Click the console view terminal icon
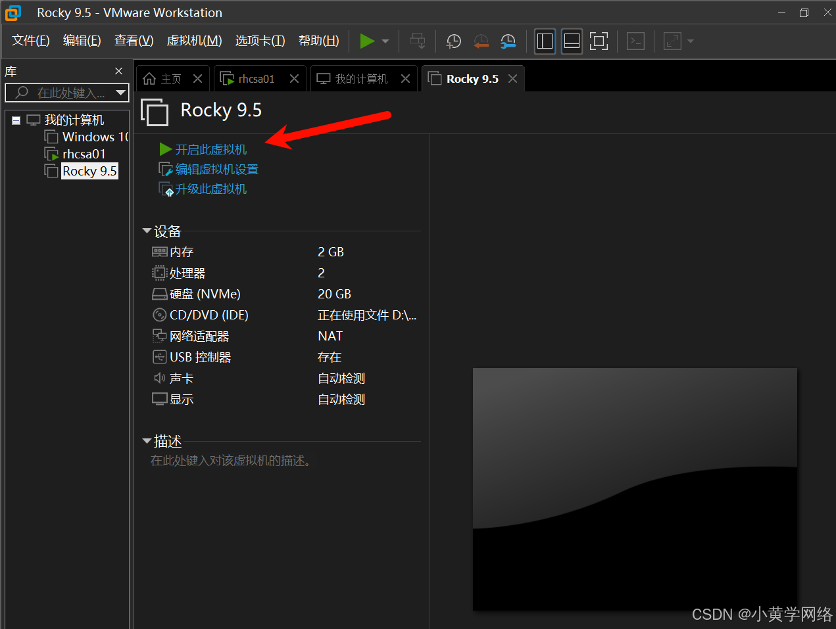The height and width of the screenshot is (629, 836). click(x=635, y=41)
